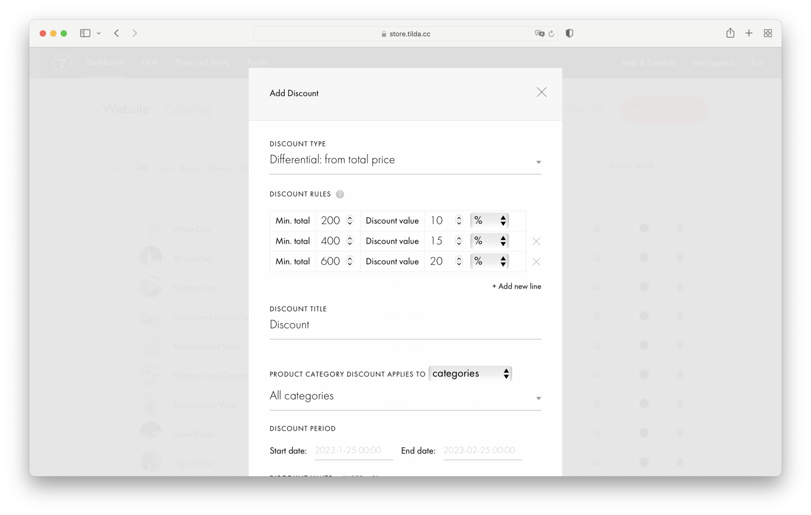Screen dimensions: 811x515
Task: Click the Start date field
Action: coord(354,450)
